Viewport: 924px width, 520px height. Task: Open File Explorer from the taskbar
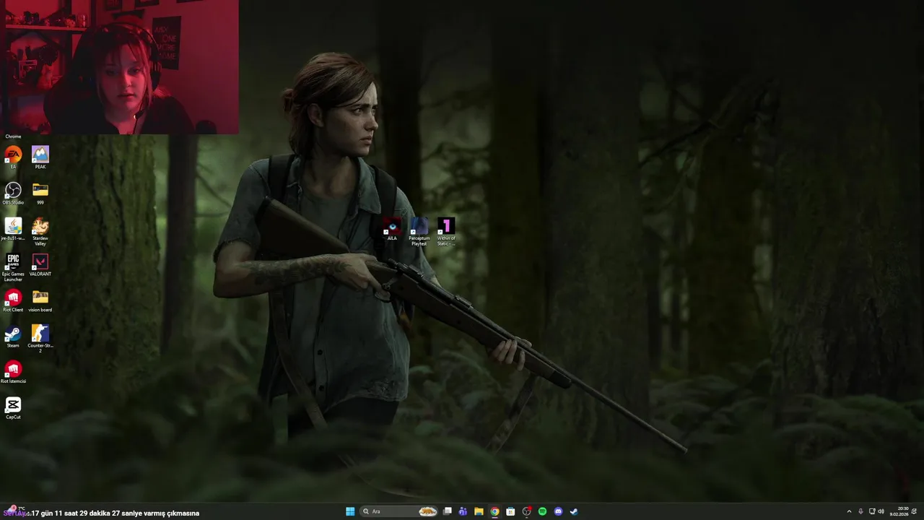point(479,511)
